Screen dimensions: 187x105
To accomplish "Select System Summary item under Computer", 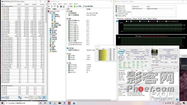I will coord(55,15).
